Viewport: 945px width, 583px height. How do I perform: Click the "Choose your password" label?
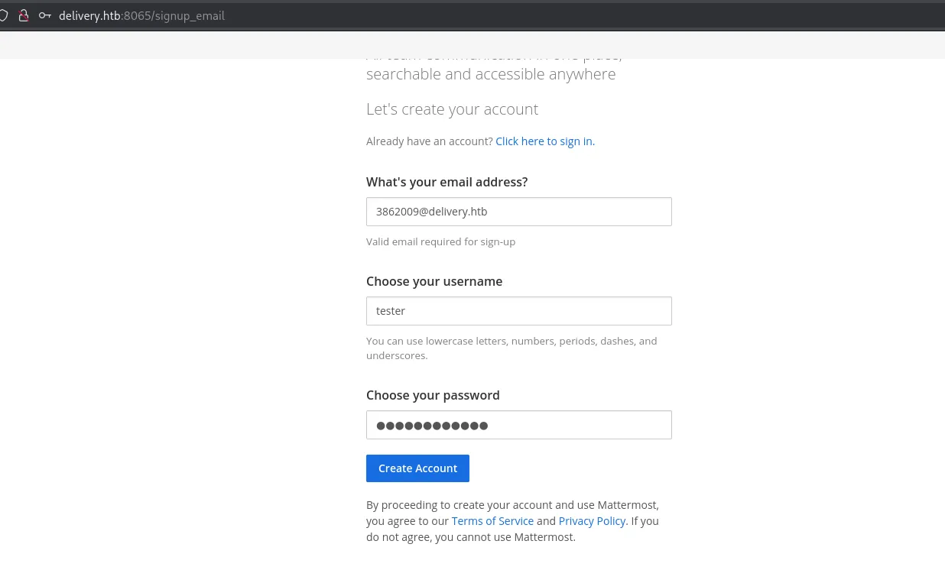[x=433, y=395]
